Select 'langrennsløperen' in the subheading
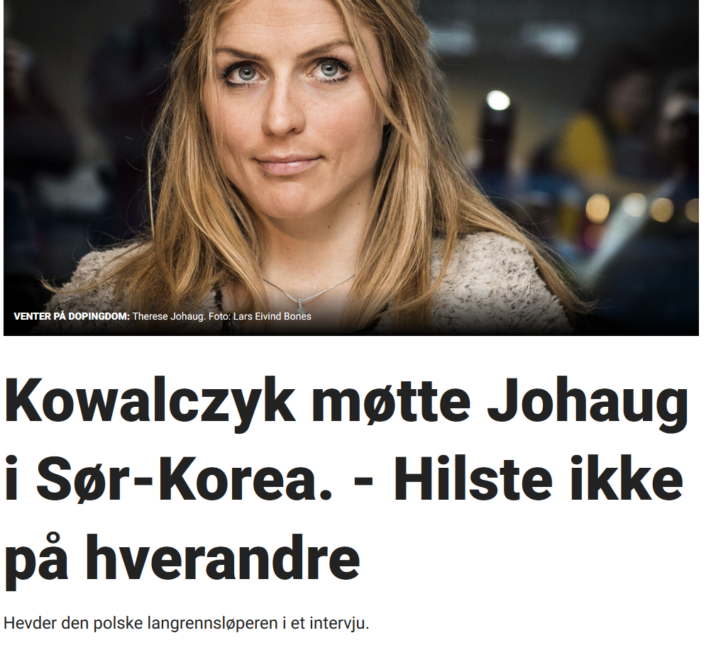Viewport: 711px width, 645px height. [213, 624]
